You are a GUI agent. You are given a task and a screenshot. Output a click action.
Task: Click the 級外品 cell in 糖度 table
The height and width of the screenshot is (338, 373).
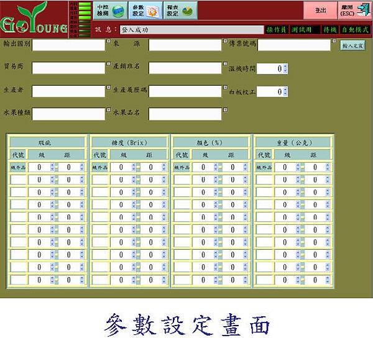pyautogui.click(x=100, y=167)
